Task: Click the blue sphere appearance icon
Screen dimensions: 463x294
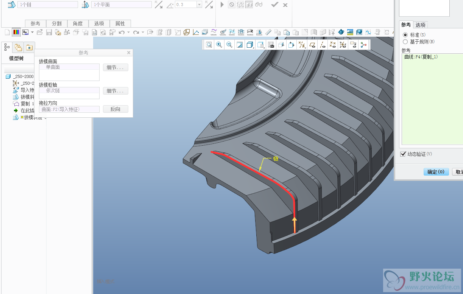Action: 359,32
